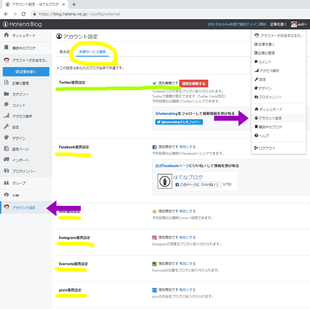Enable mixi integration via 有効にする

point(188,211)
